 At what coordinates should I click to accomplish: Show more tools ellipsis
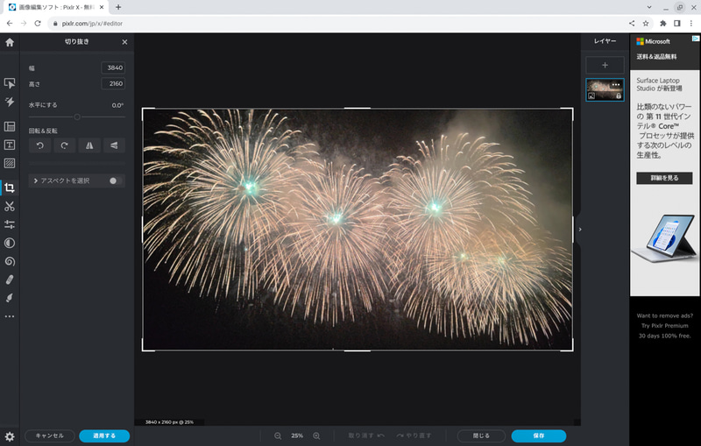click(10, 316)
